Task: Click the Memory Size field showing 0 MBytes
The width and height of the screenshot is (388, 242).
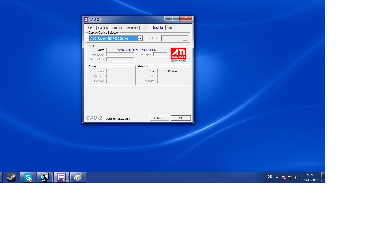Action: tap(172, 71)
